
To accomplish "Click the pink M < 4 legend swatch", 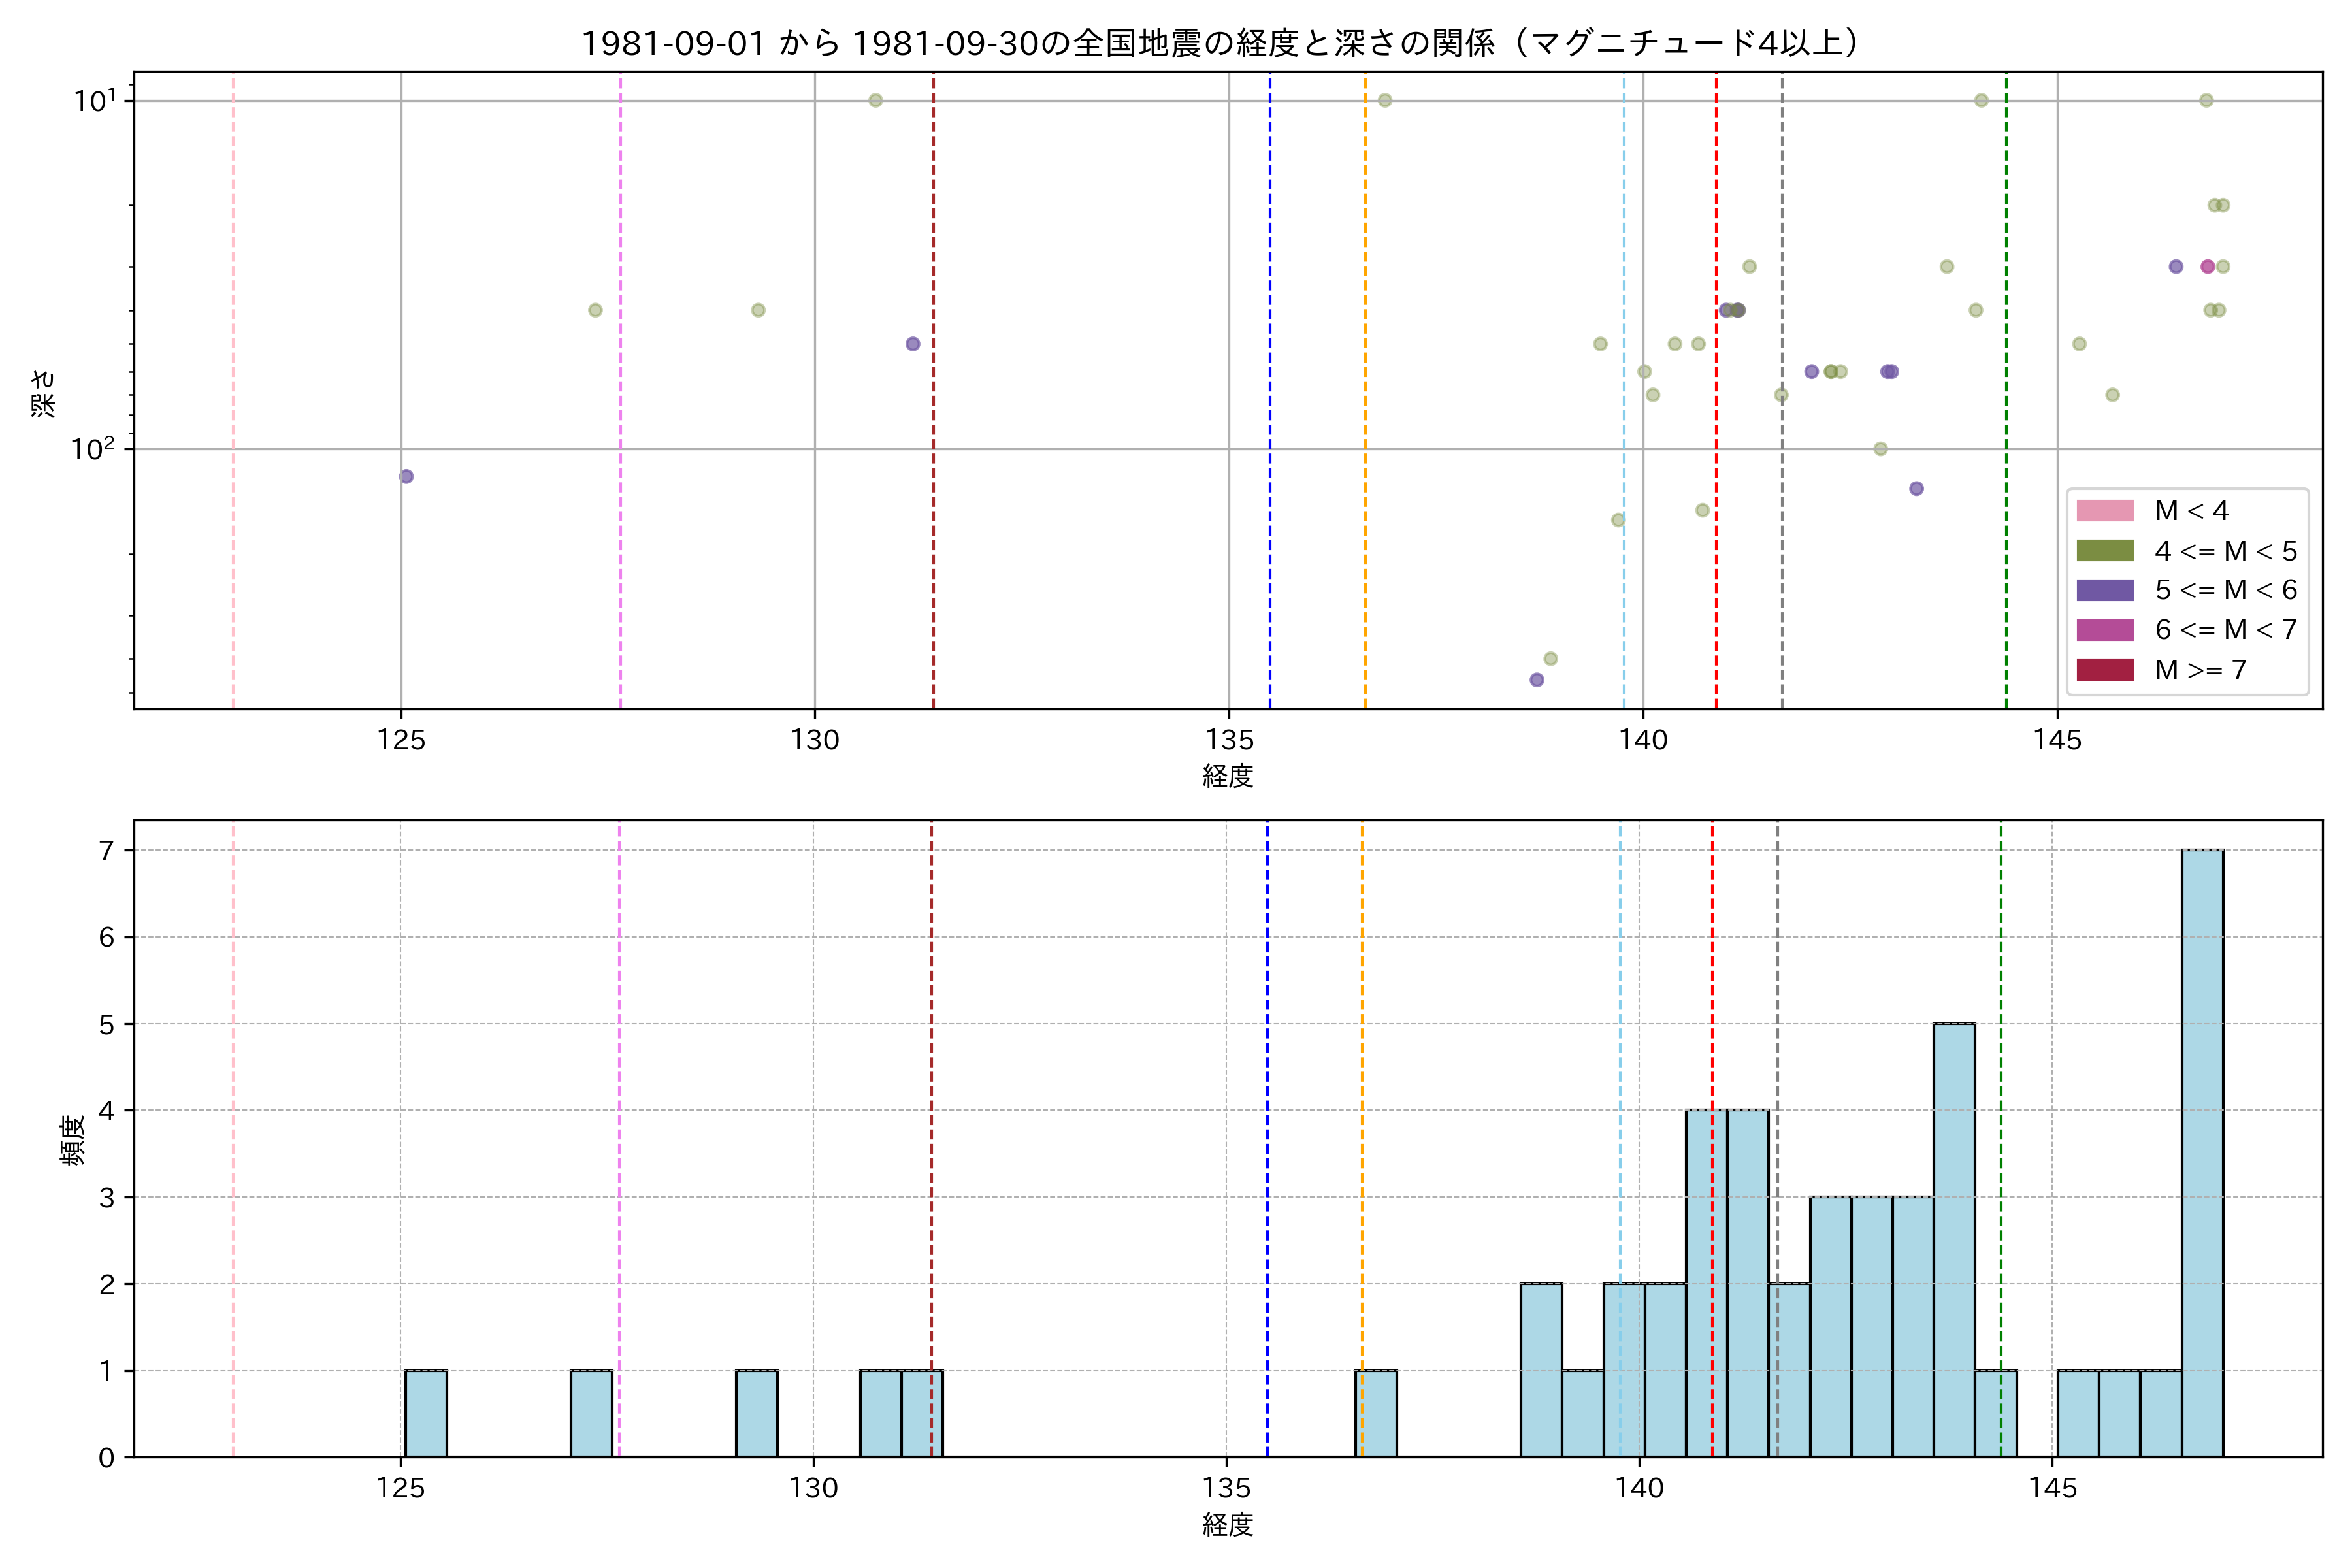I will (2105, 511).
